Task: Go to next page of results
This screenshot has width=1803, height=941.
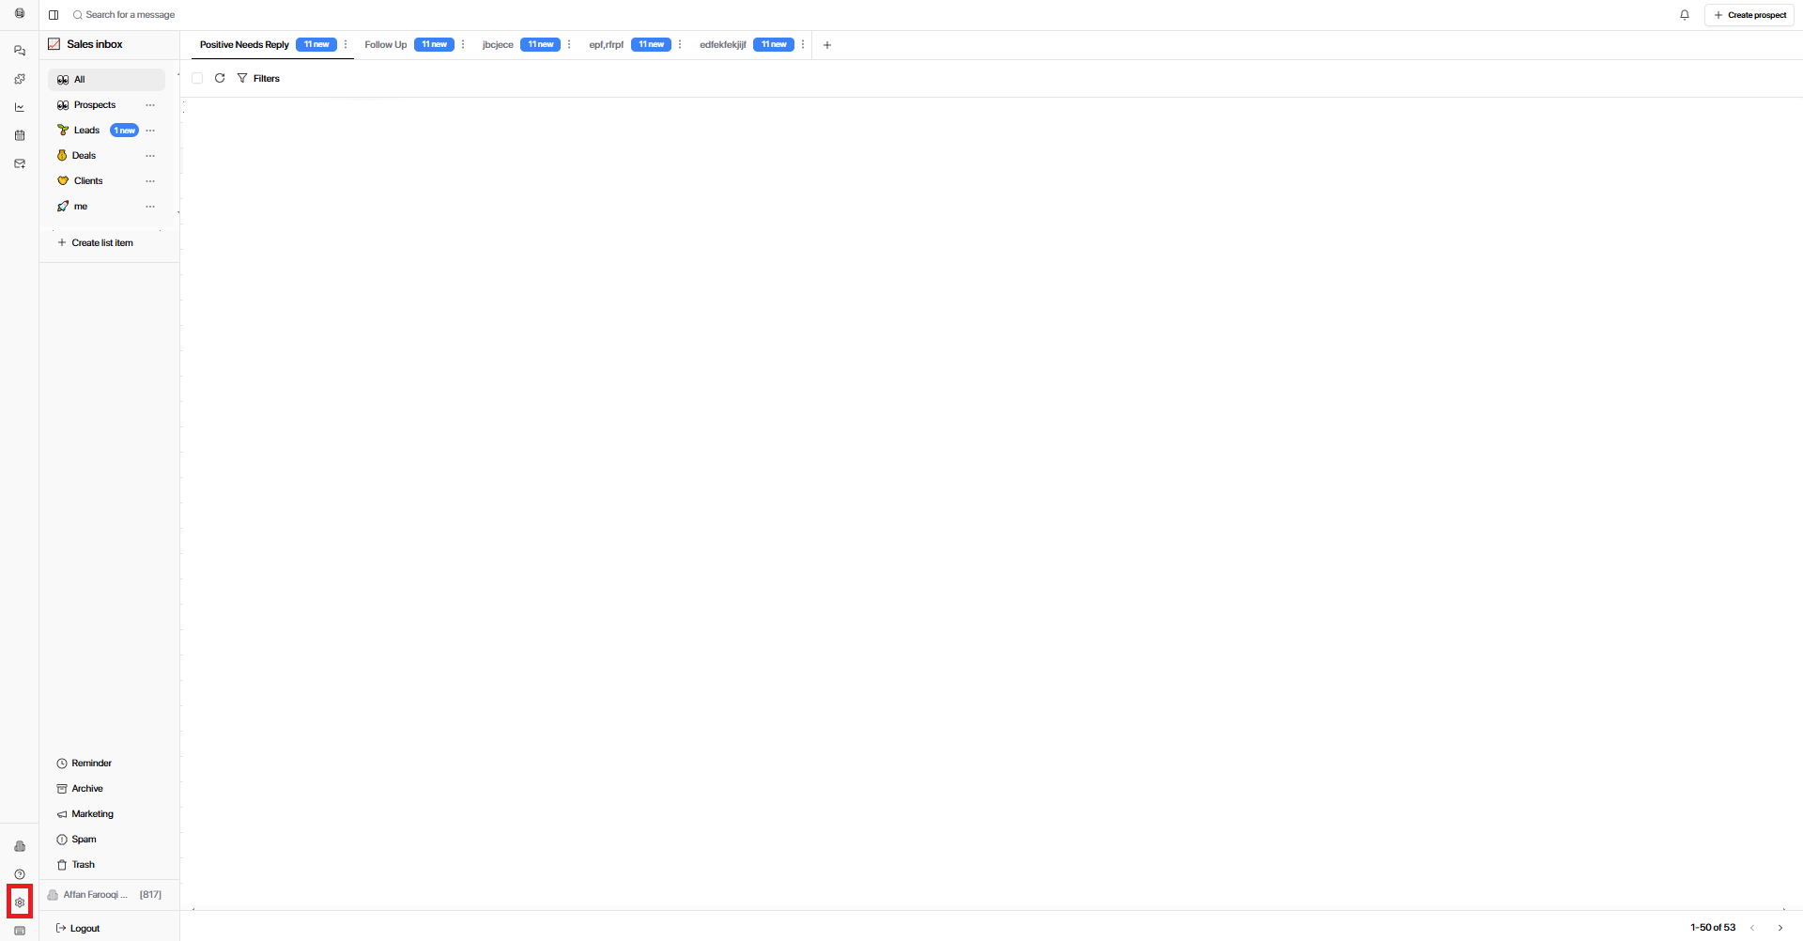Action: [x=1780, y=928]
